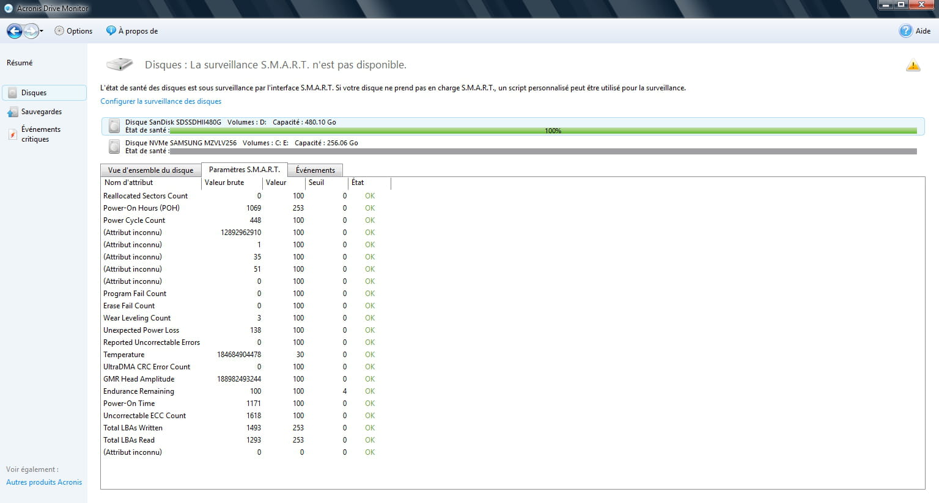This screenshot has height=503, width=939.
Task: Open Autres produits Acronis link
Action: pos(44,482)
